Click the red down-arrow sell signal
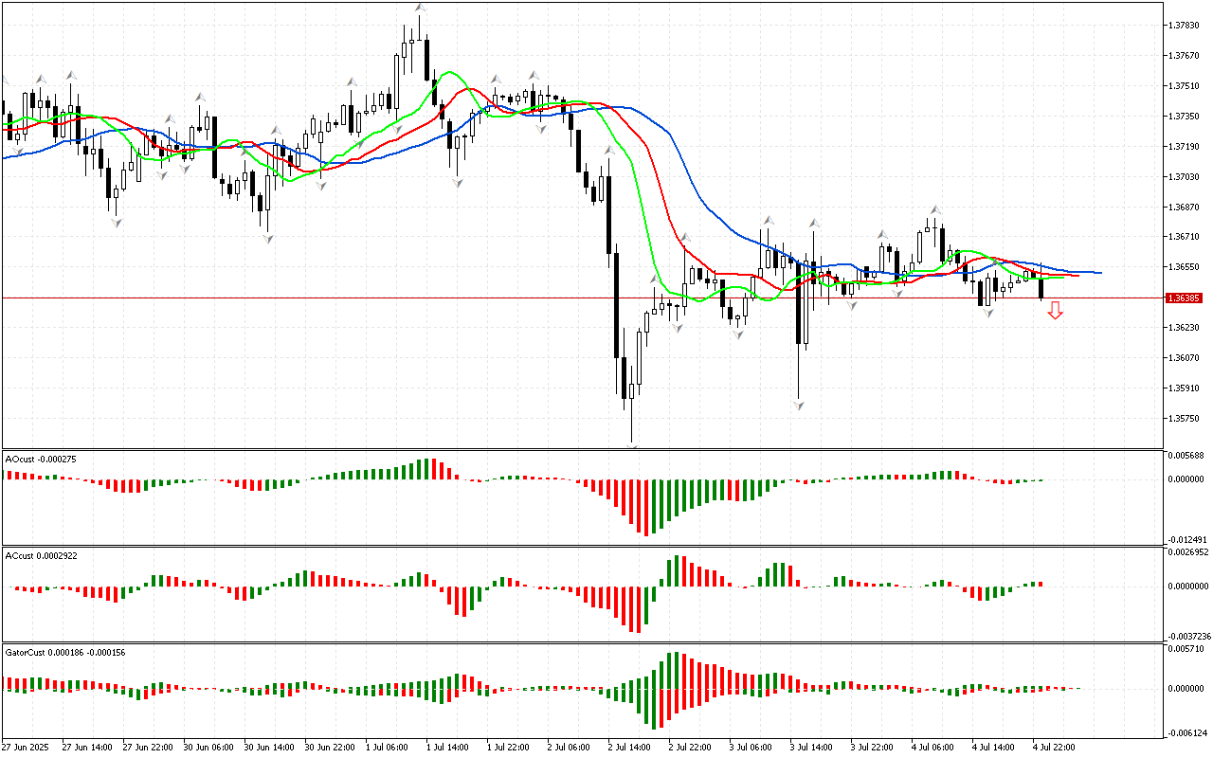The height and width of the screenshot is (758, 1213). tap(1055, 311)
